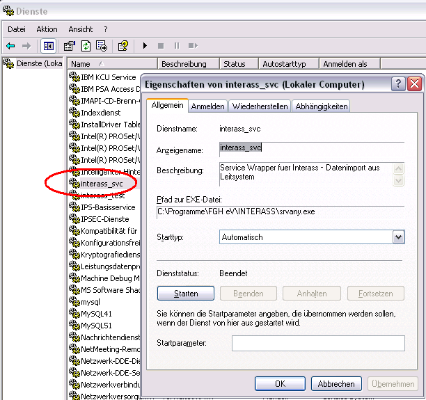This screenshot has width=426, height=400.
Task: Click the gear icon of IPS-Basisservice
Action: click(74, 207)
